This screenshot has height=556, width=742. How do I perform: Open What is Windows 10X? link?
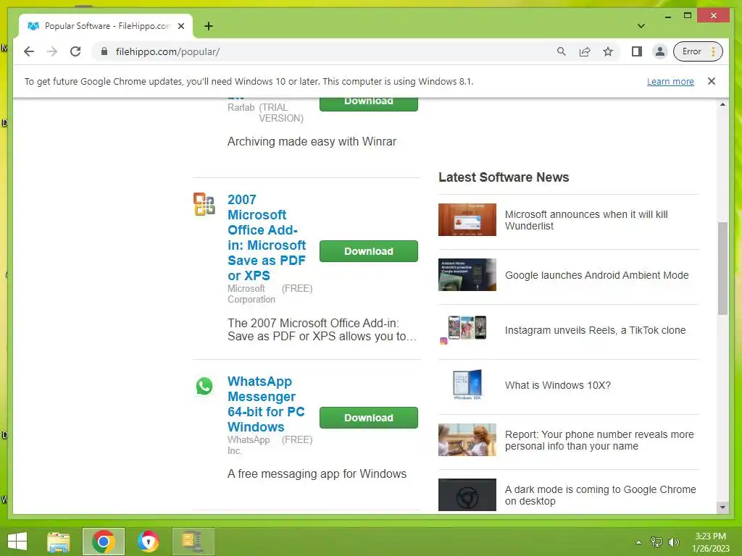[558, 385]
